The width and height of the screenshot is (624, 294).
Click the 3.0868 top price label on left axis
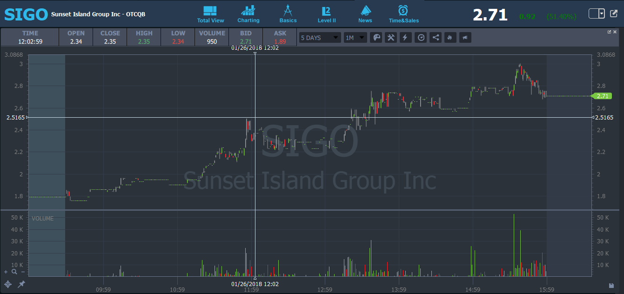point(13,54)
